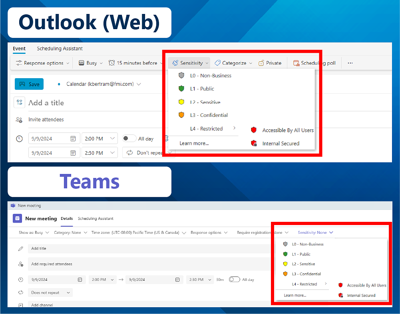Open Outlook end date calendar picker icon

click(x=73, y=153)
